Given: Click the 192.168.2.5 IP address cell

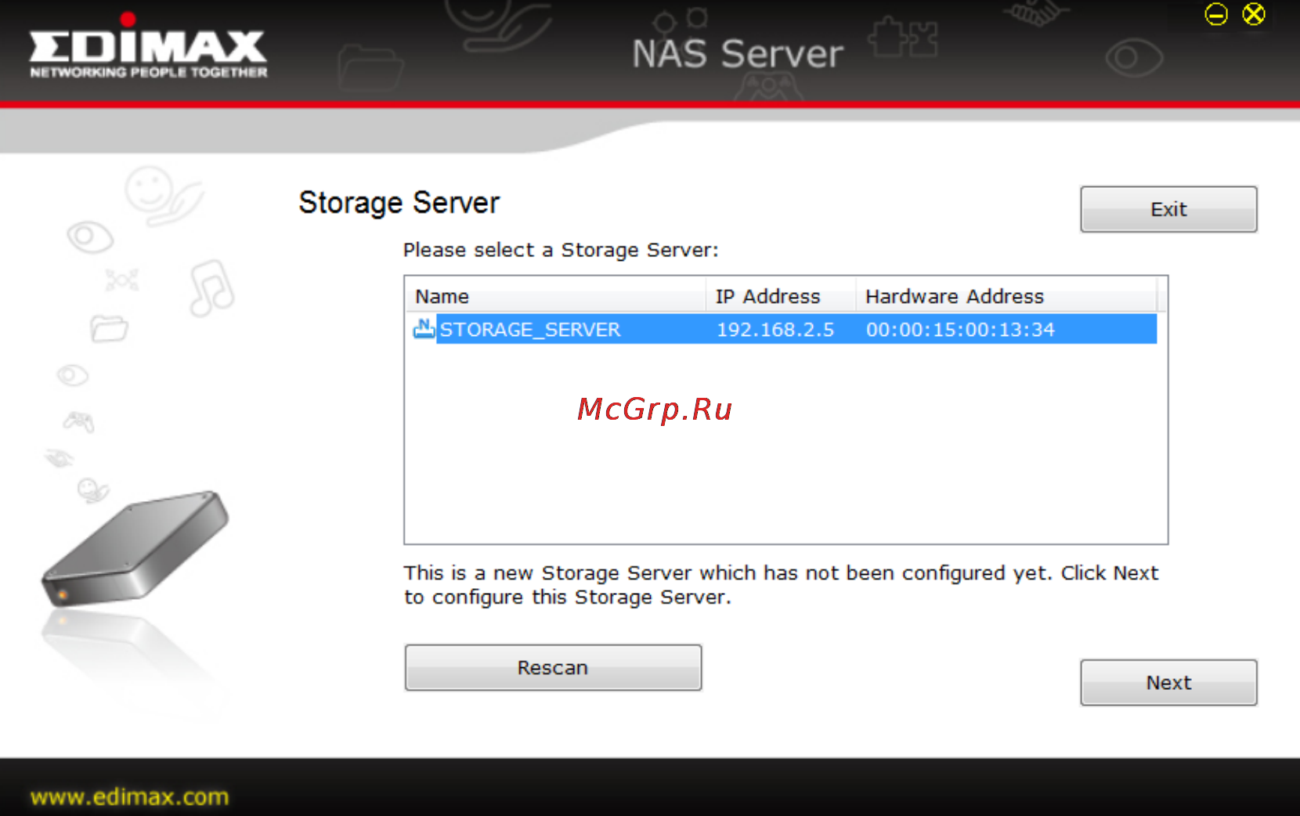Looking at the screenshot, I should point(775,330).
